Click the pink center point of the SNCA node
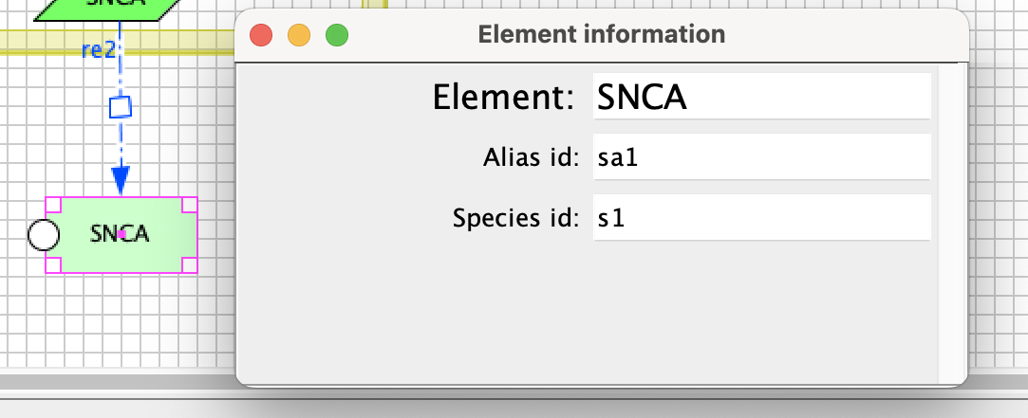The width and height of the screenshot is (1028, 418). [x=122, y=234]
